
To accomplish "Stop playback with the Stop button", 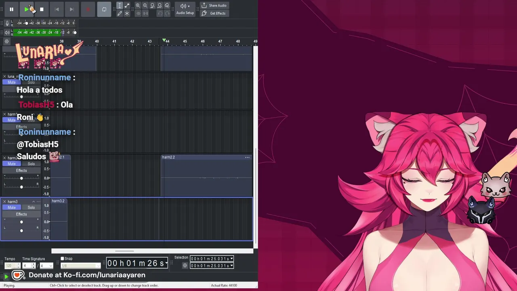I will (42, 9).
